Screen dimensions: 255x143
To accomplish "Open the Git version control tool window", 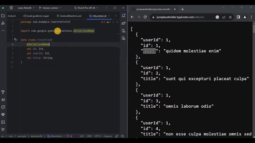I will pyautogui.click(x=3, y=129).
